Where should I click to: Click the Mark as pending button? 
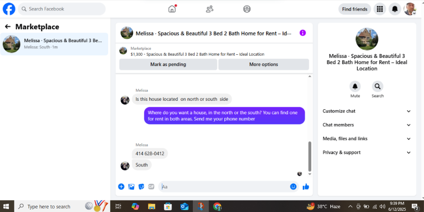[168, 65]
